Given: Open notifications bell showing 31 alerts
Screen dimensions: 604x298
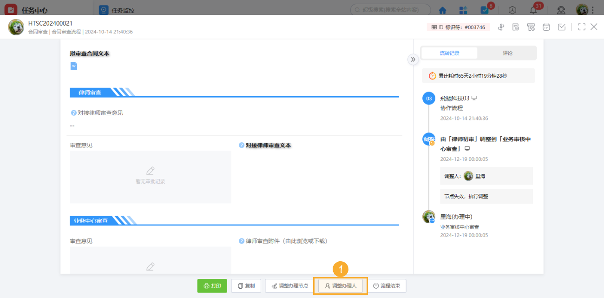Looking at the screenshot, I should (535, 10).
